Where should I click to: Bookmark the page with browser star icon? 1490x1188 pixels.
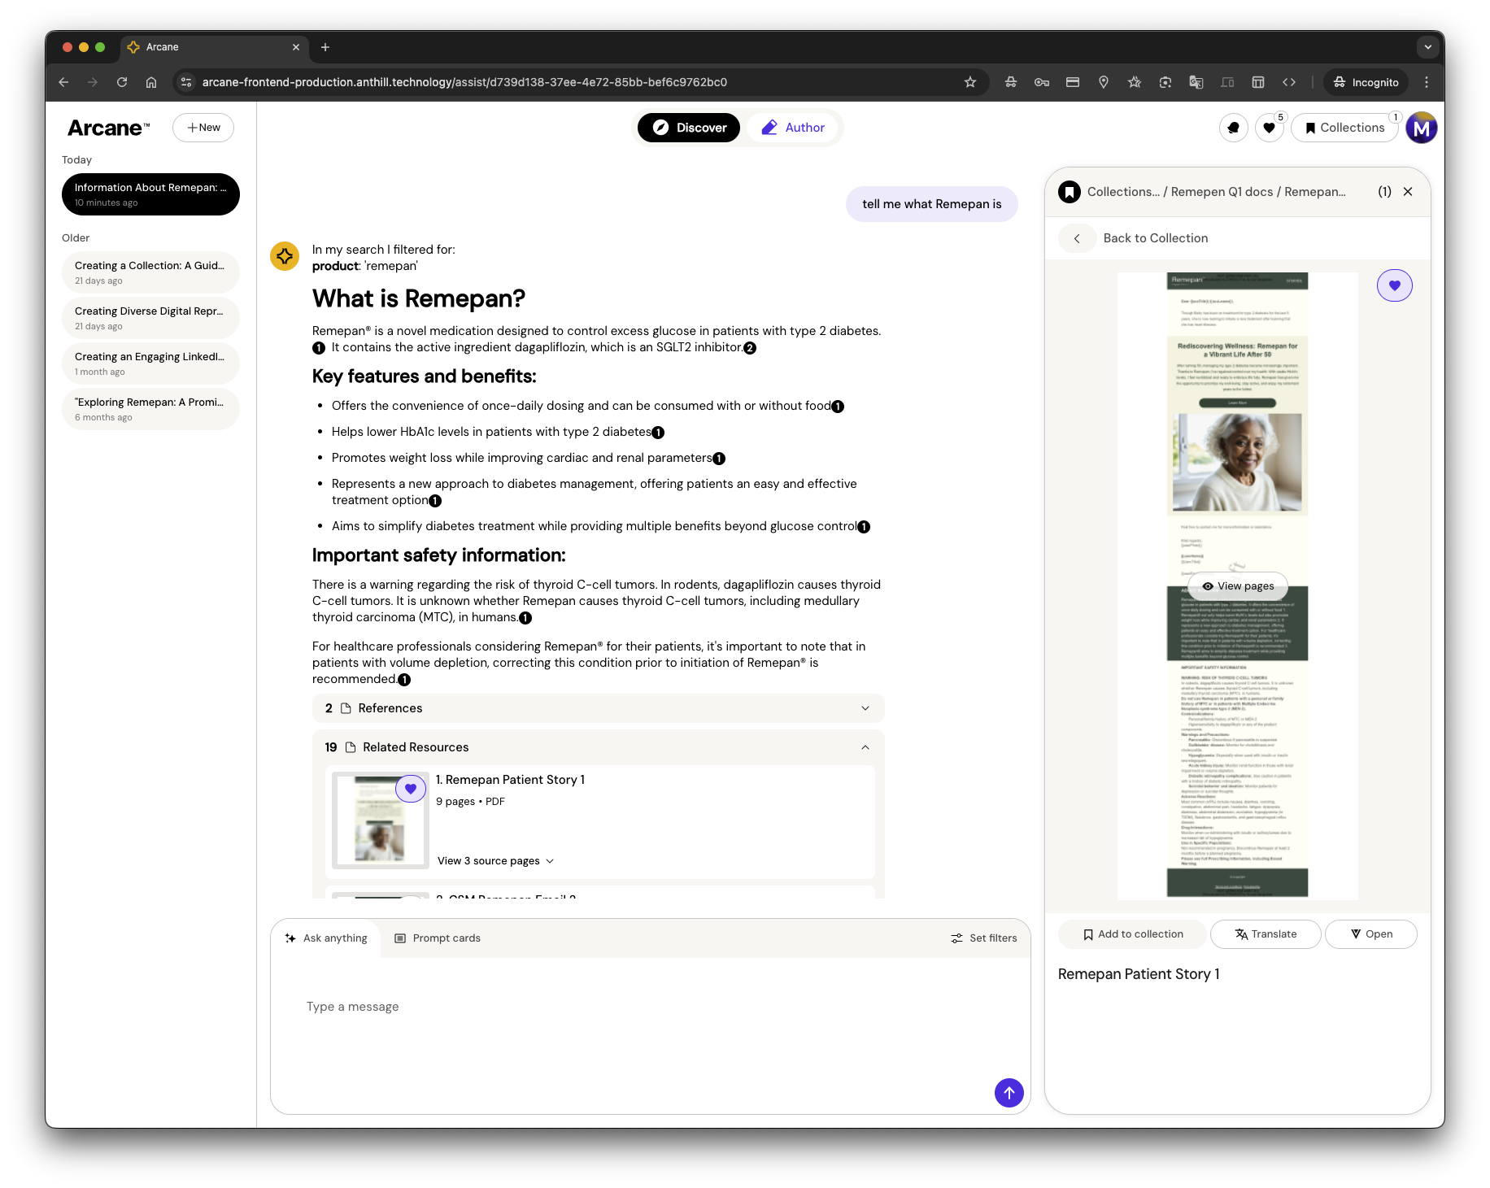point(969,82)
